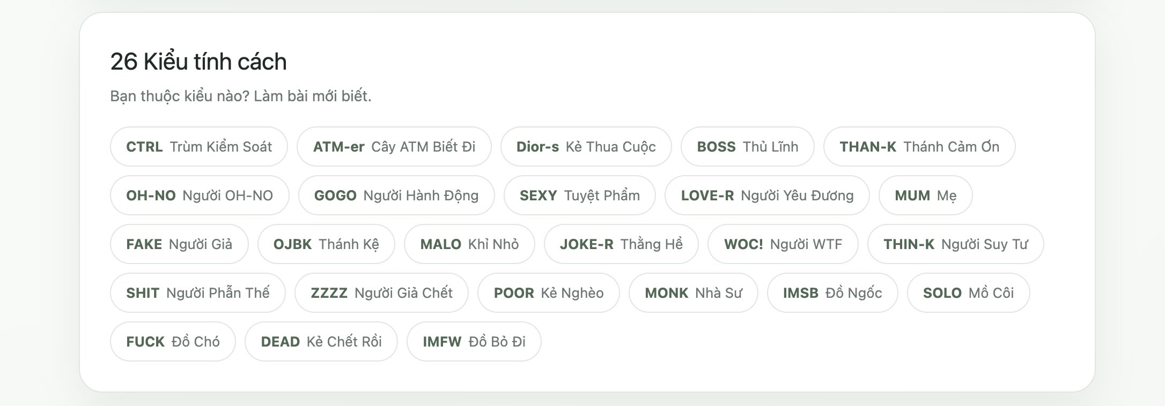Select the OH-NO personality type pill
The height and width of the screenshot is (406, 1165).
[x=199, y=196]
